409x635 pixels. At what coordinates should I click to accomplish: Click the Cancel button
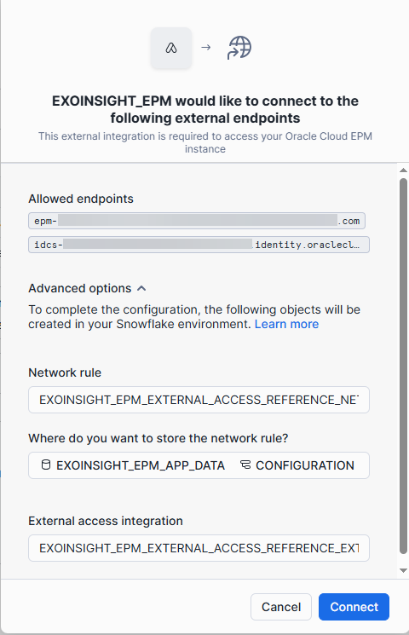point(281,607)
